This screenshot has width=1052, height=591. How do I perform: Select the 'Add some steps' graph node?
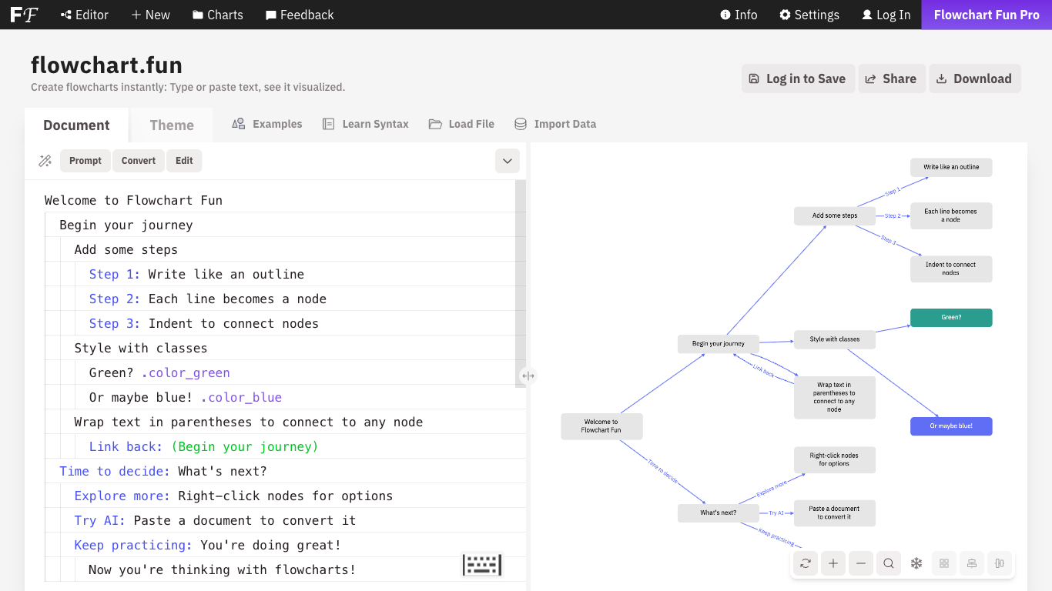coord(835,215)
